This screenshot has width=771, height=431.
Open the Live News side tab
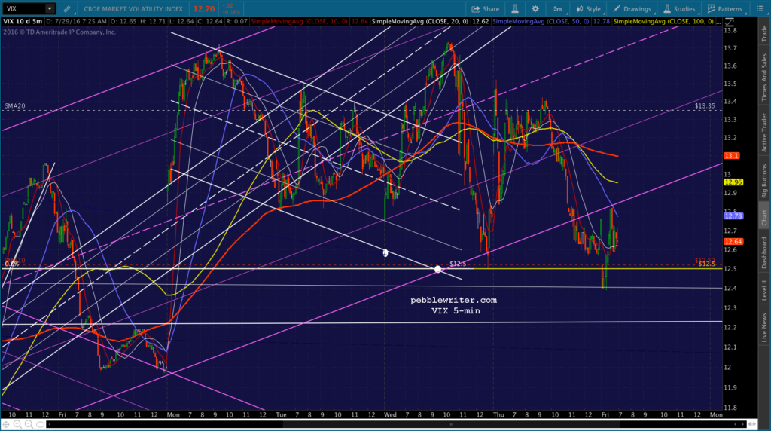click(764, 328)
